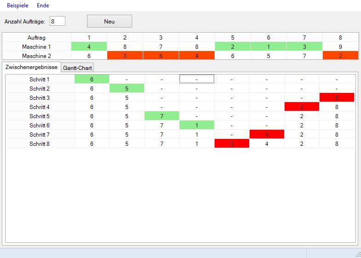Click the green cell in Schritt 2 row
Viewport: 361px width, 258px height.
point(127,88)
